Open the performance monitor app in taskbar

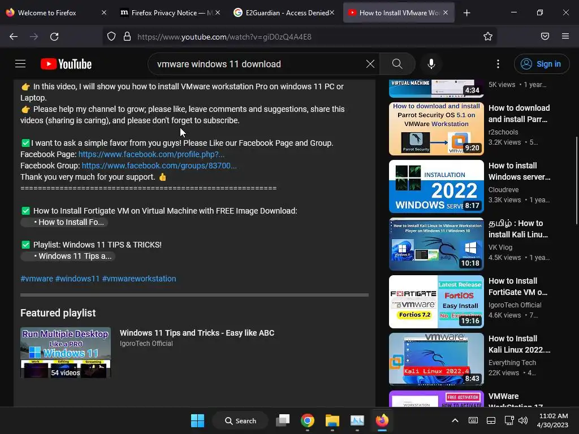point(357,420)
